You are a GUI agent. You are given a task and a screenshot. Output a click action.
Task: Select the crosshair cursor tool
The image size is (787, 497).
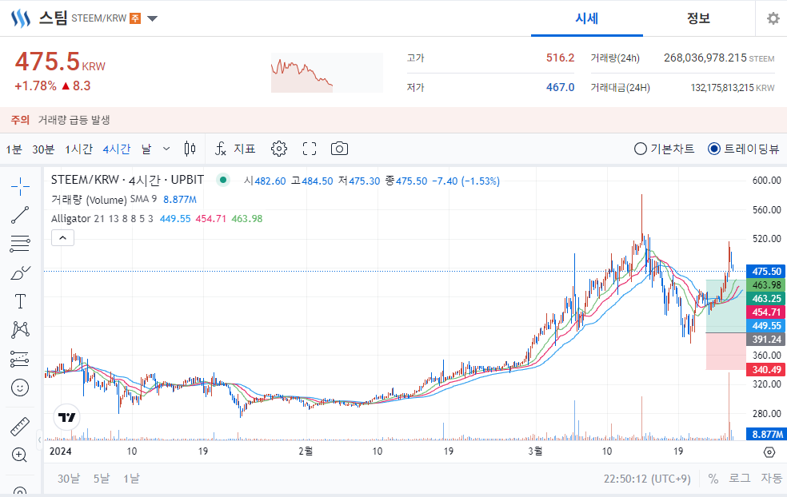click(x=20, y=186)
